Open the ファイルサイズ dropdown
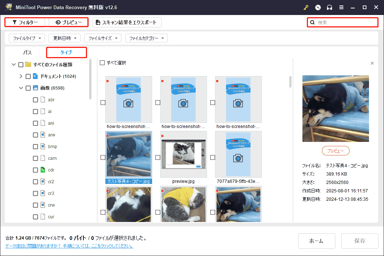The image size is (384, 256). tap(102, 38)
